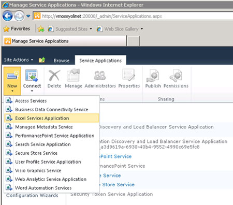Click the Properties ribbon icon
This screenshot has width=233, height=205.
128,75
